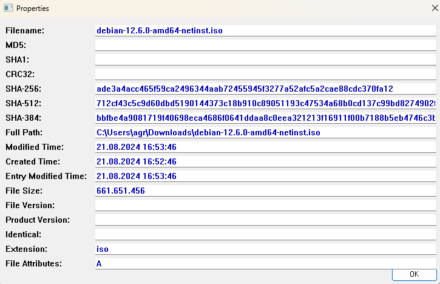This screenshot has width=440, height=284.
Task: Click the Entry Modified Time field
Action: [265, 176]
